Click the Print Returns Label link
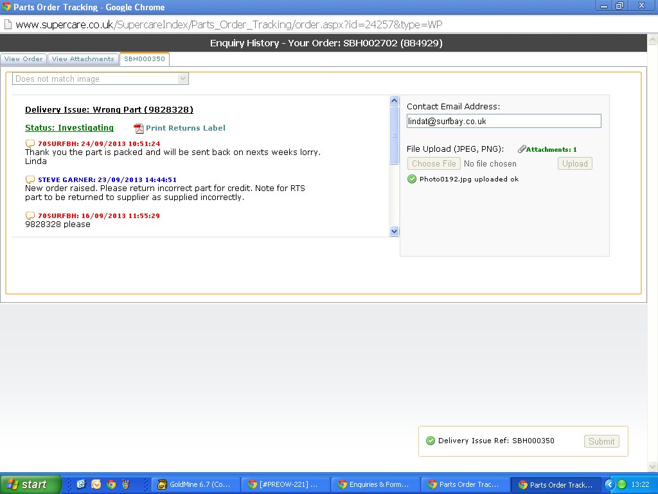This screenshot has width=658, height=494. tap(185, 128)
